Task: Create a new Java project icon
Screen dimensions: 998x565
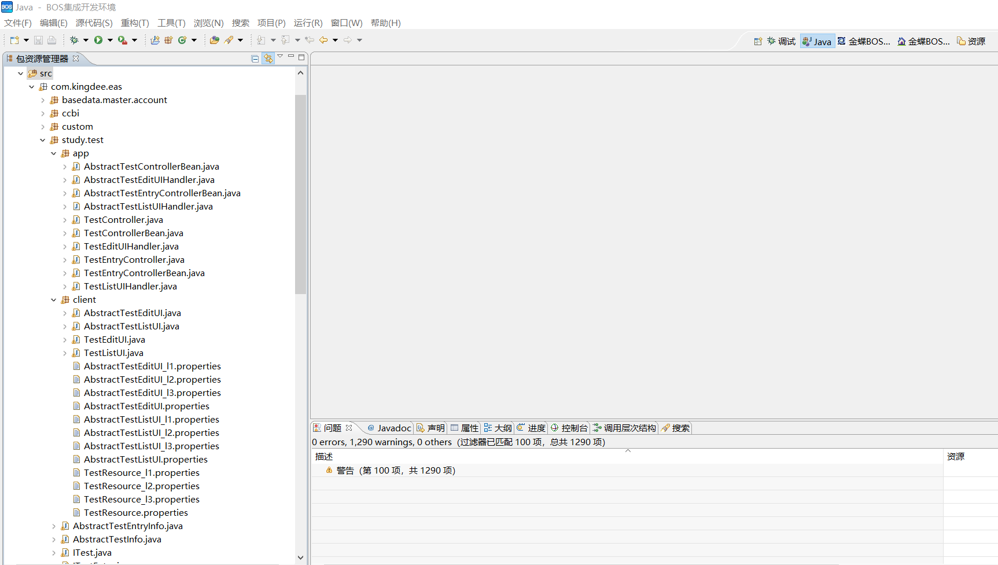Action: [155, 40]
